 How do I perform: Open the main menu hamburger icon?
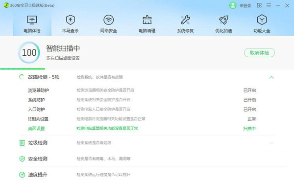point(269,5)
